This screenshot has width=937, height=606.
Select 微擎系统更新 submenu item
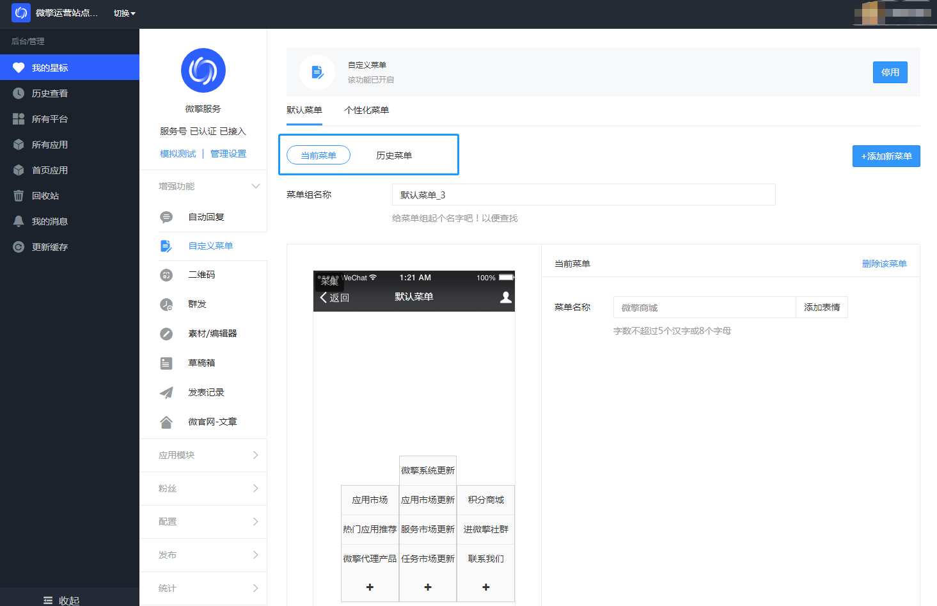pos(428,470)
